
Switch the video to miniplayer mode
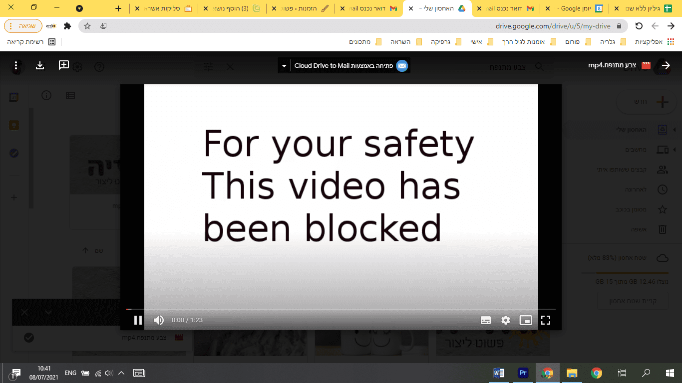[x=526, y=320]
